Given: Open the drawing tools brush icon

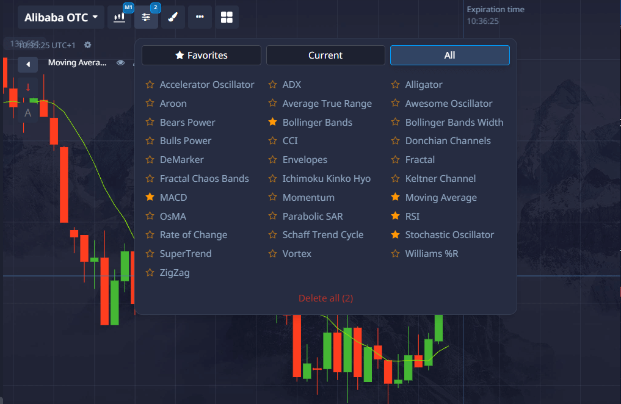Looking at the screenshot, I should coord(173,17).
